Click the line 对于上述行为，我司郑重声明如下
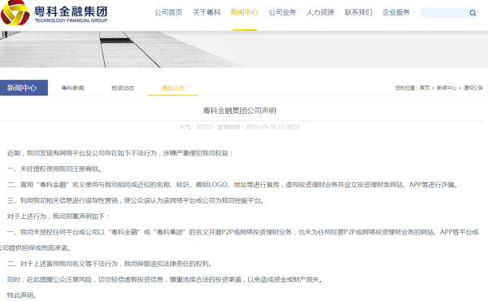This screenshot has width=488, height=302. [59, 217]
